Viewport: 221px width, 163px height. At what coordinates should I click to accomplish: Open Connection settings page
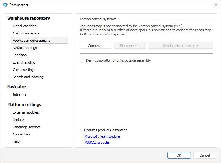pos(21,134)
